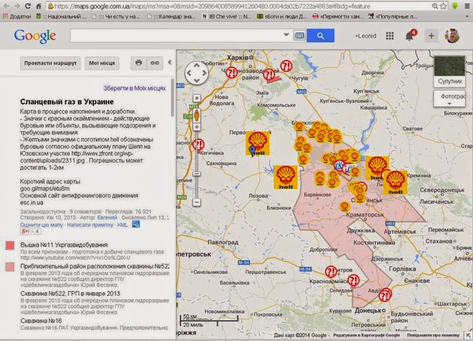The width and height of the screenshot is (473, 341).
Task: Open the browser home page icon
Action: tap(38, 6)
